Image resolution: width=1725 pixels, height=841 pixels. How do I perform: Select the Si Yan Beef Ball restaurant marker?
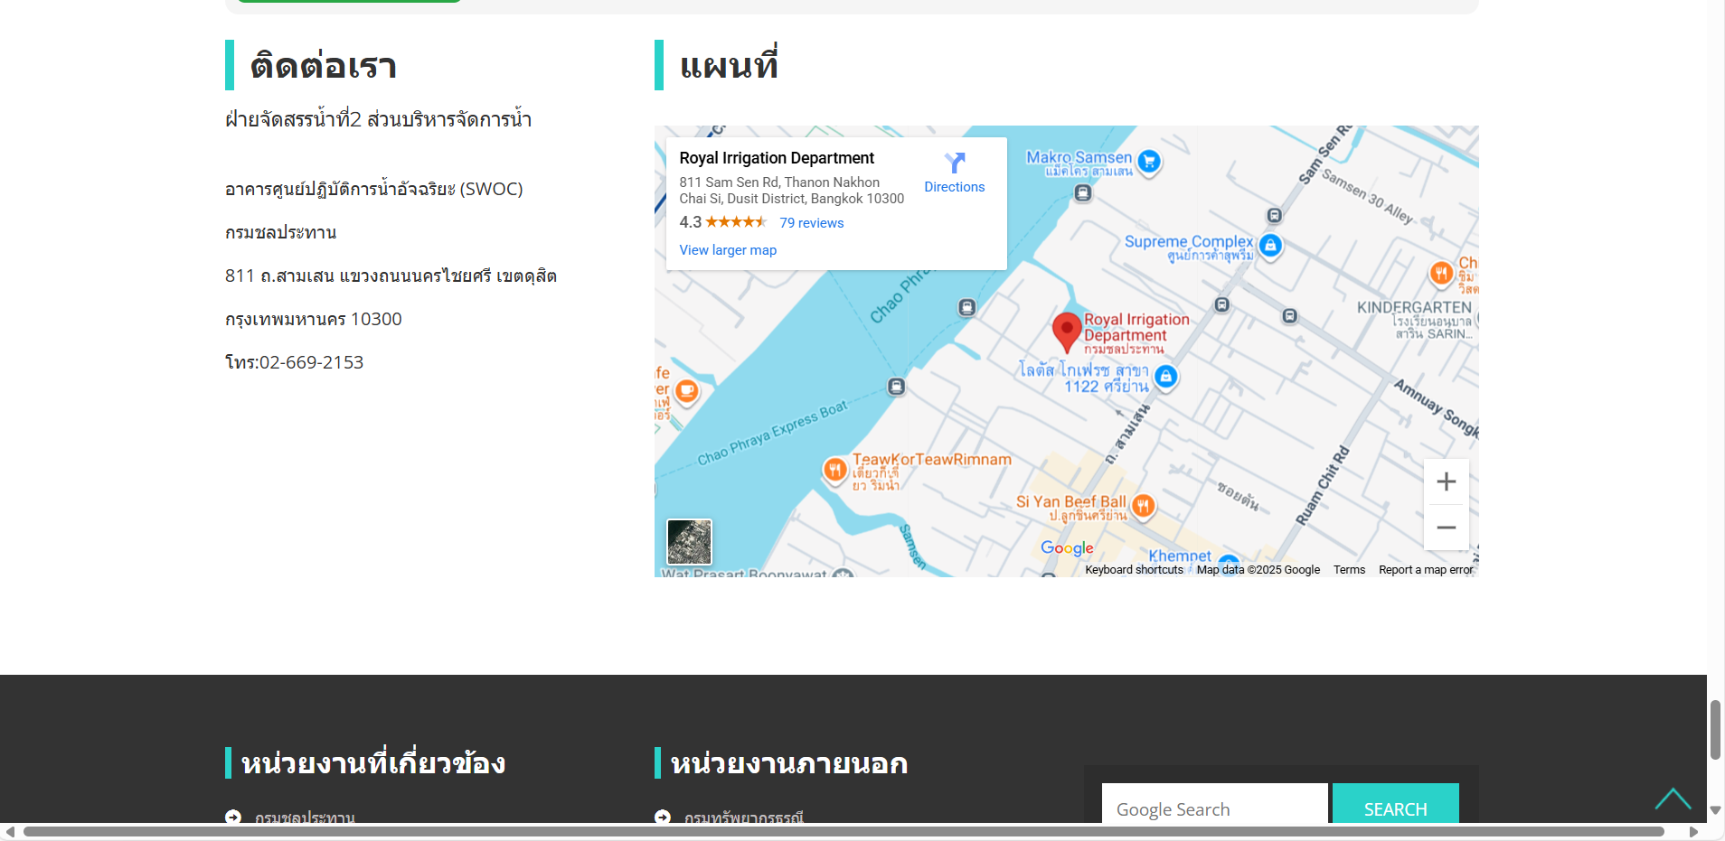(1144, 506)
